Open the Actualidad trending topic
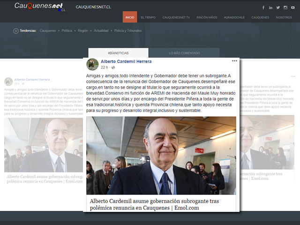Screen dimensions: 300x225 (x=101, y=30)
